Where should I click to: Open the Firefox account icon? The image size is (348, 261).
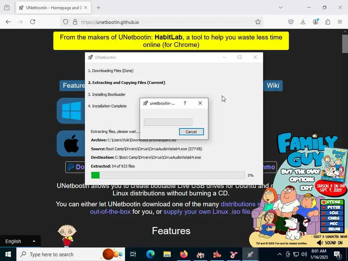[315, 22]
